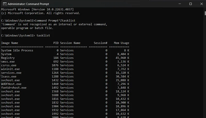Click the memory usage value '45,960 K'
Screen dimensions: 206x118
pos(122,58)
